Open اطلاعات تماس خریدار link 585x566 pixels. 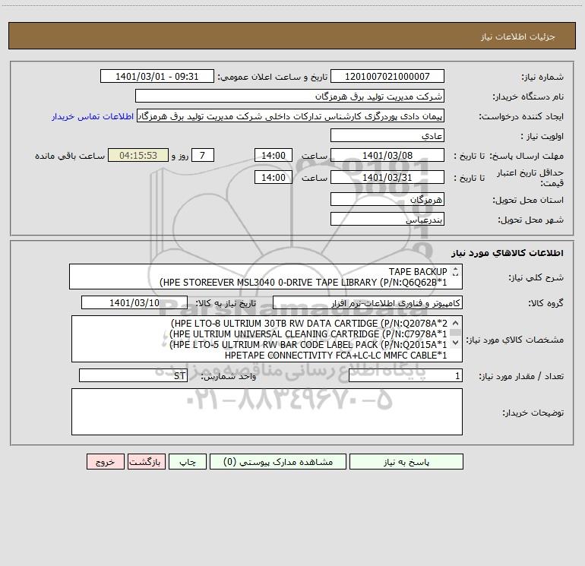tap(93, 116)
